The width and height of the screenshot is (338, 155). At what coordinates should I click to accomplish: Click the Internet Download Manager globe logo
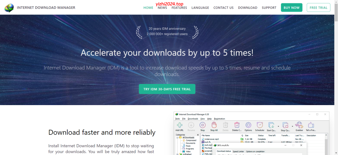[9, 8]
